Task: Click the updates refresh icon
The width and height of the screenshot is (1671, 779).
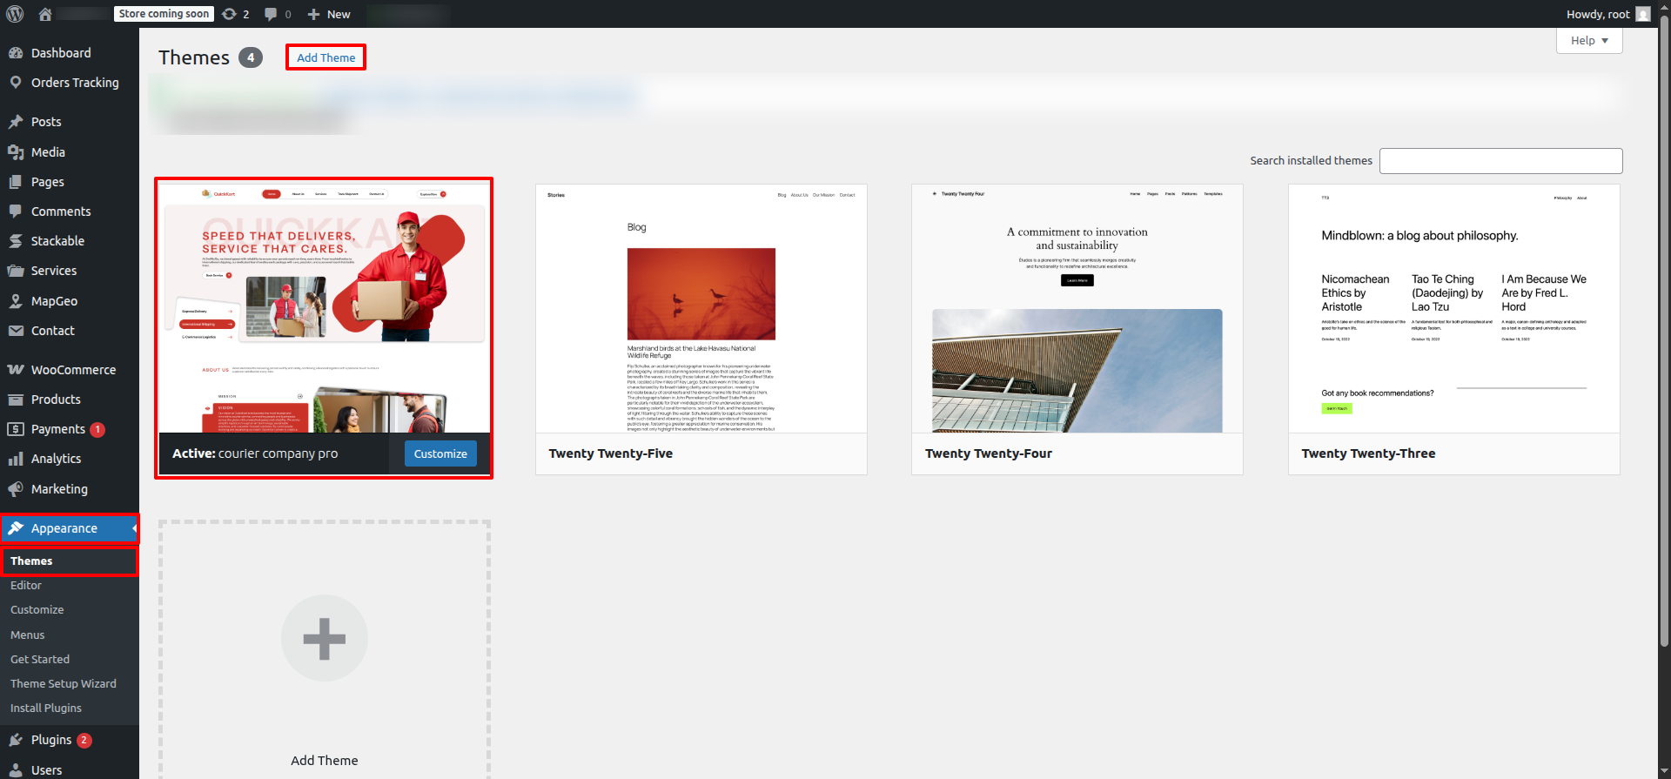Action: click(x=229, y=14)
